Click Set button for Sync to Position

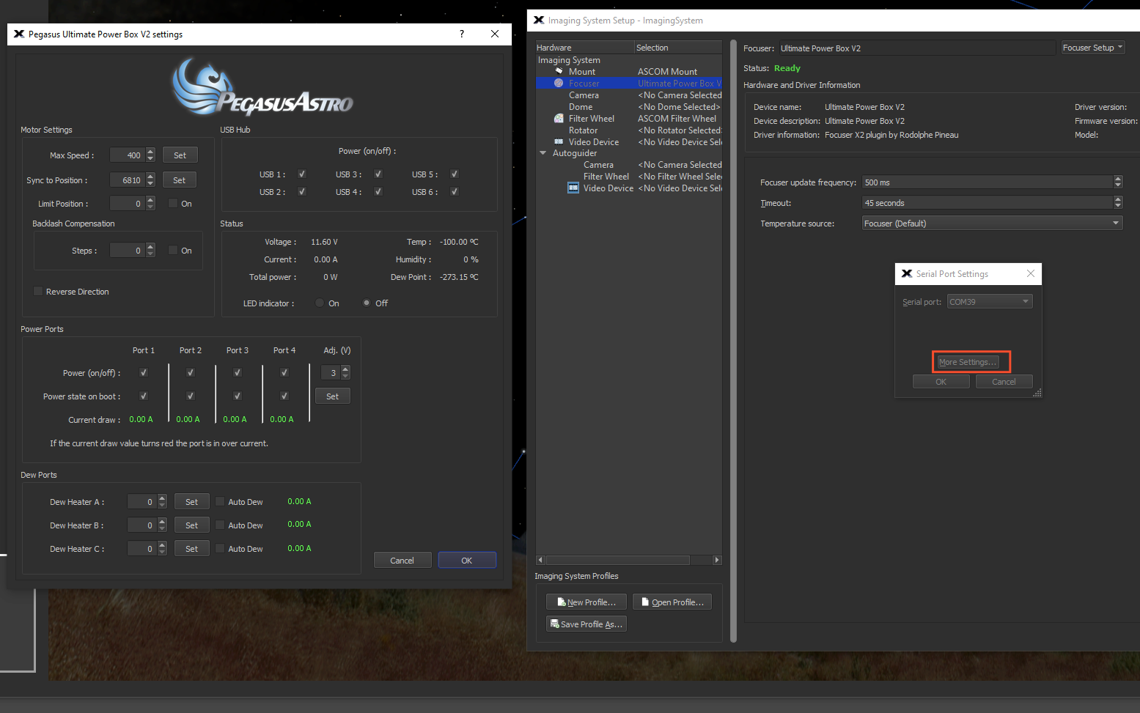179,180
